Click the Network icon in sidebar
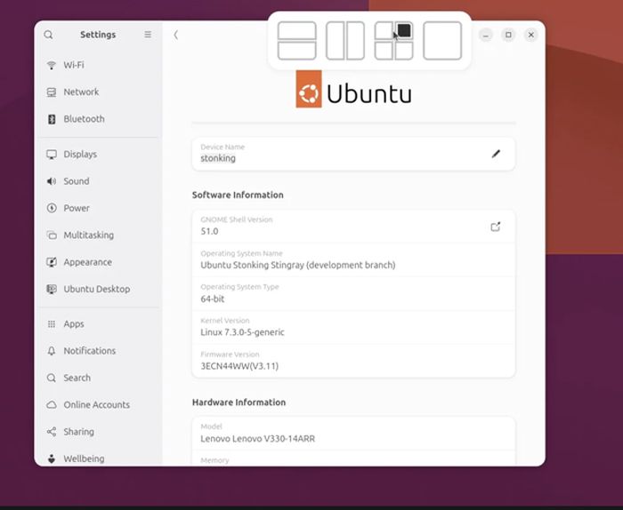The height and width of the screenshot is (510, 623). click(x=52, y=92)
